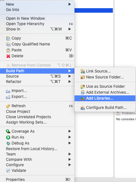Expand the Team submenu arrow
The image size is (136, 182).
(70, 154)
